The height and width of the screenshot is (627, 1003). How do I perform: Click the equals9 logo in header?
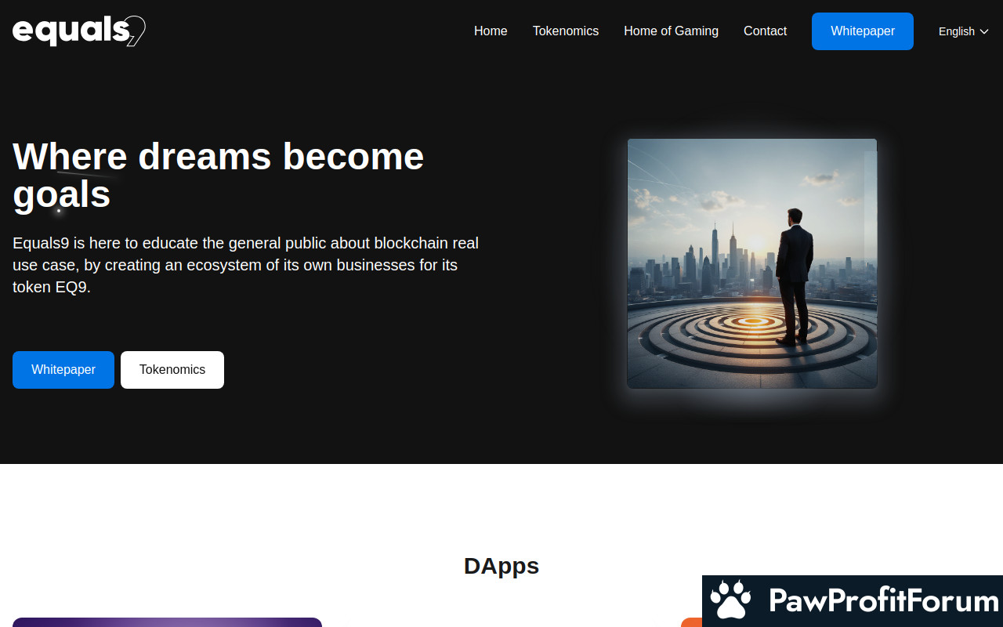click(x=78, y=31)
